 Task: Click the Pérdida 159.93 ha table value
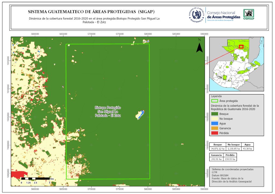(230, 159)
